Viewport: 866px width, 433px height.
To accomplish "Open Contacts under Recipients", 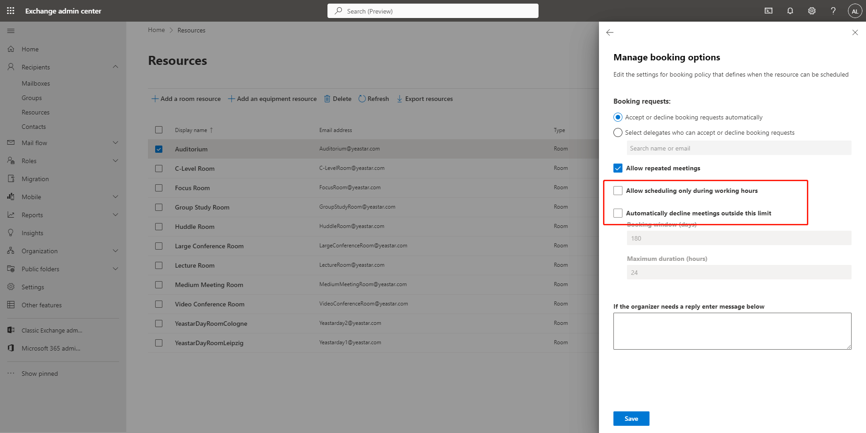I will pos(34,127).
